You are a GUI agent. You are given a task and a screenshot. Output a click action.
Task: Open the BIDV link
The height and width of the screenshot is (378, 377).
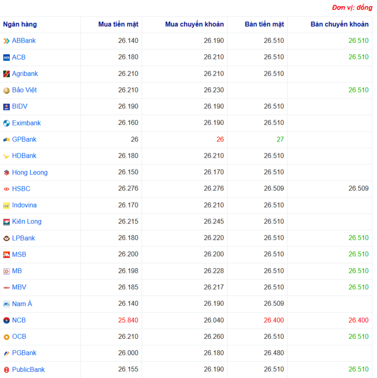point(20,107)
